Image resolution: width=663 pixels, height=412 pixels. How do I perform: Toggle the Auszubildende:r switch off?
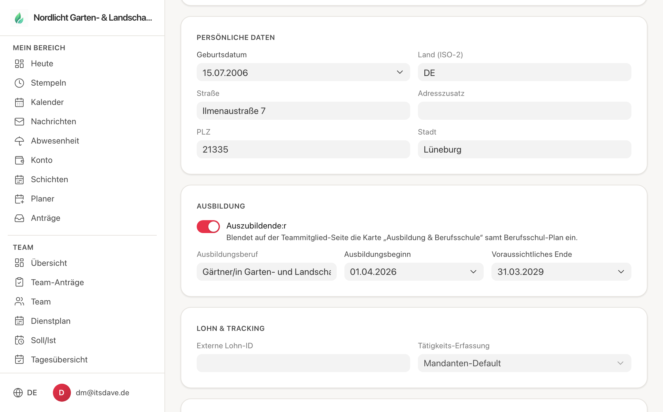pos(208,227)
